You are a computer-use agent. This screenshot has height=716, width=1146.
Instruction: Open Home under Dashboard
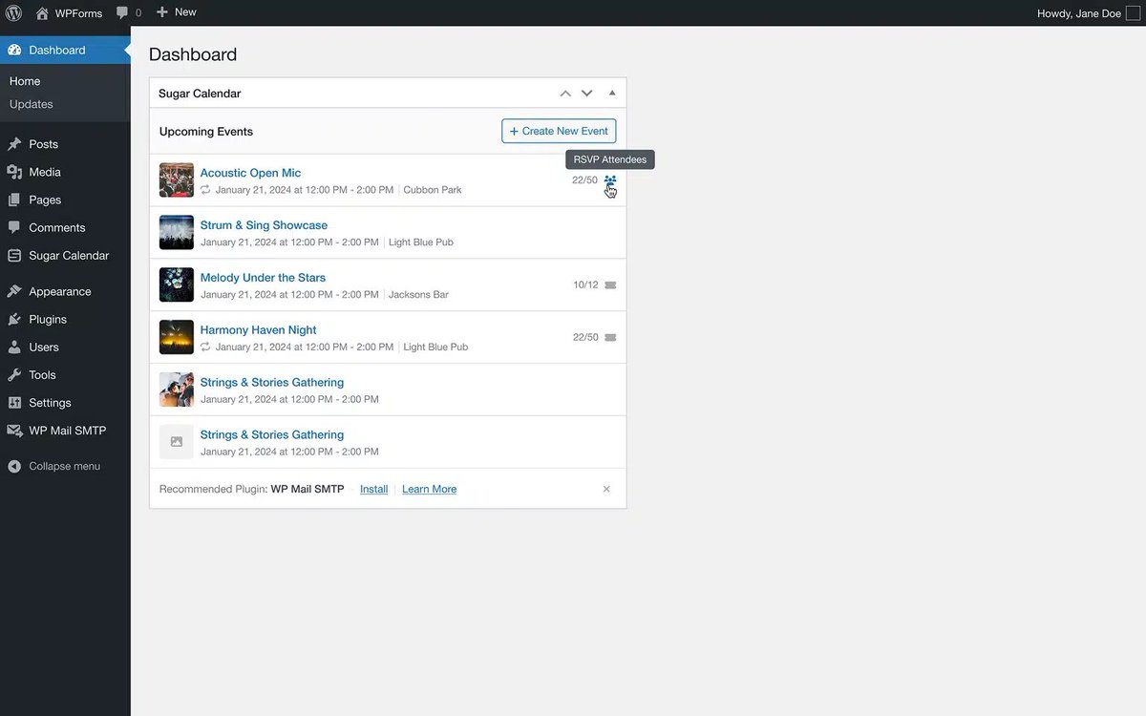tap(25, 81)
